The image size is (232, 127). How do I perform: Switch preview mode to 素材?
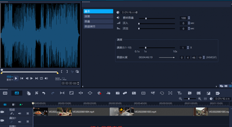9,80
